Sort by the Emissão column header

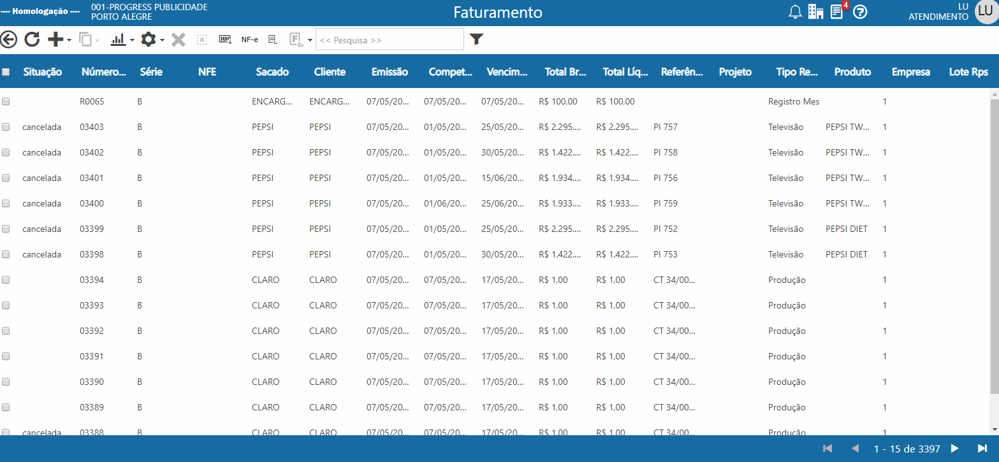pyautogui.click(x=390, y=72)
